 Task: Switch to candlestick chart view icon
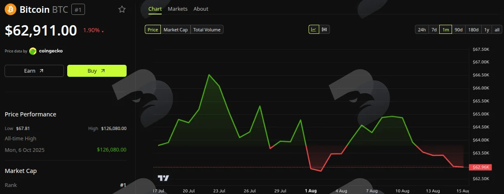pos(324,29)
